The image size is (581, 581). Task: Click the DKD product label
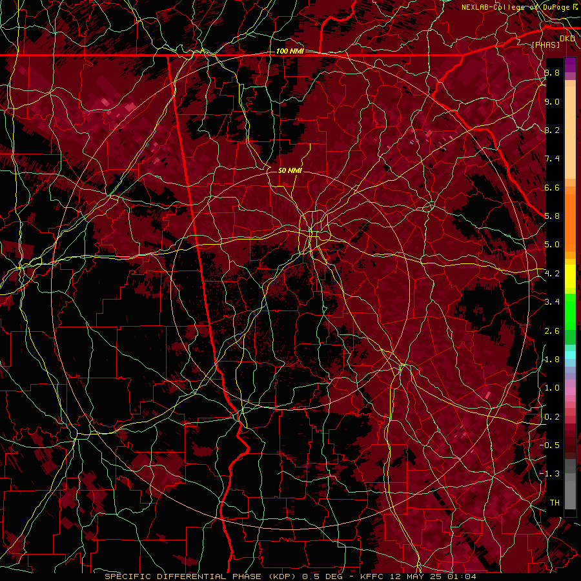(x=567, y=39)
